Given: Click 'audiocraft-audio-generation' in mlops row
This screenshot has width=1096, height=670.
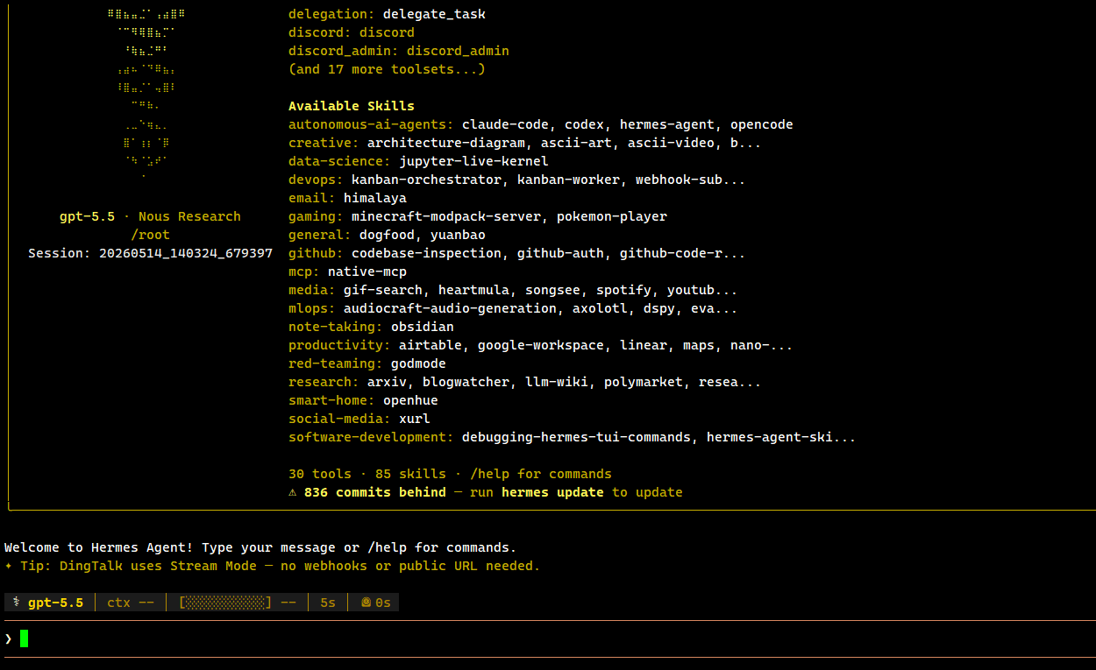Looking at the screenshot, I should pos(450,308).
